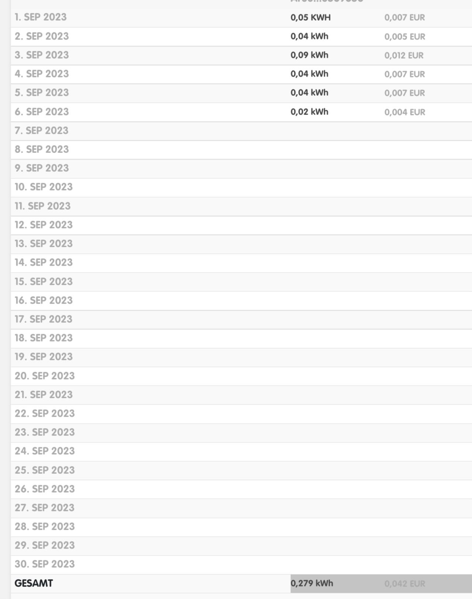
Task: Click the 0,09 kWh consumption value
Action: pos(309,55)
